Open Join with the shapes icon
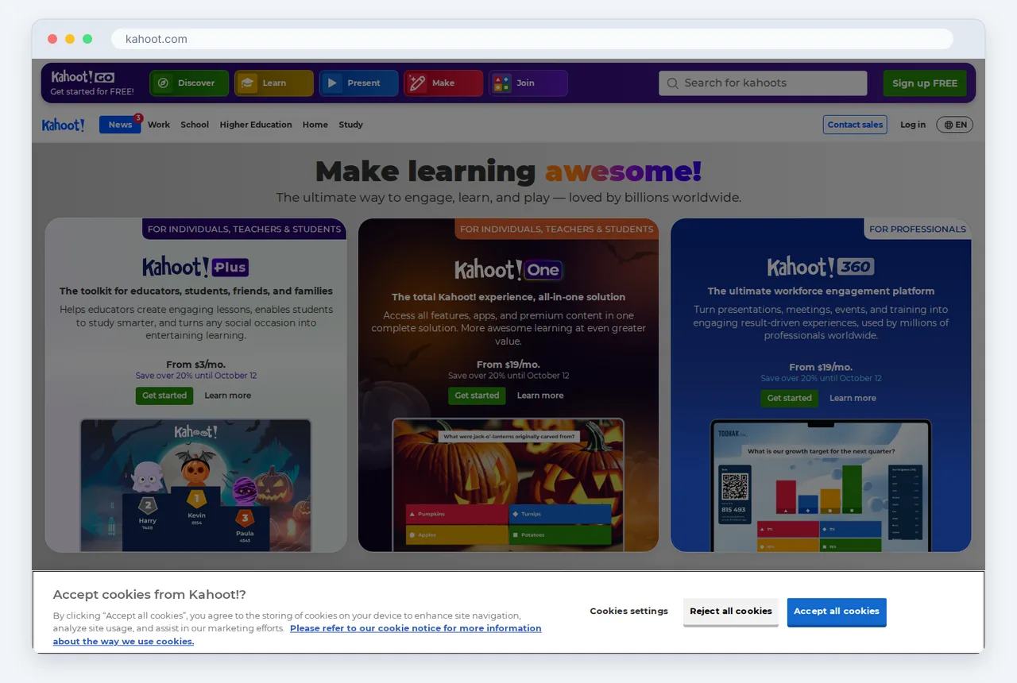Viewport: 1017px width, 683px height. coord(528,83)
